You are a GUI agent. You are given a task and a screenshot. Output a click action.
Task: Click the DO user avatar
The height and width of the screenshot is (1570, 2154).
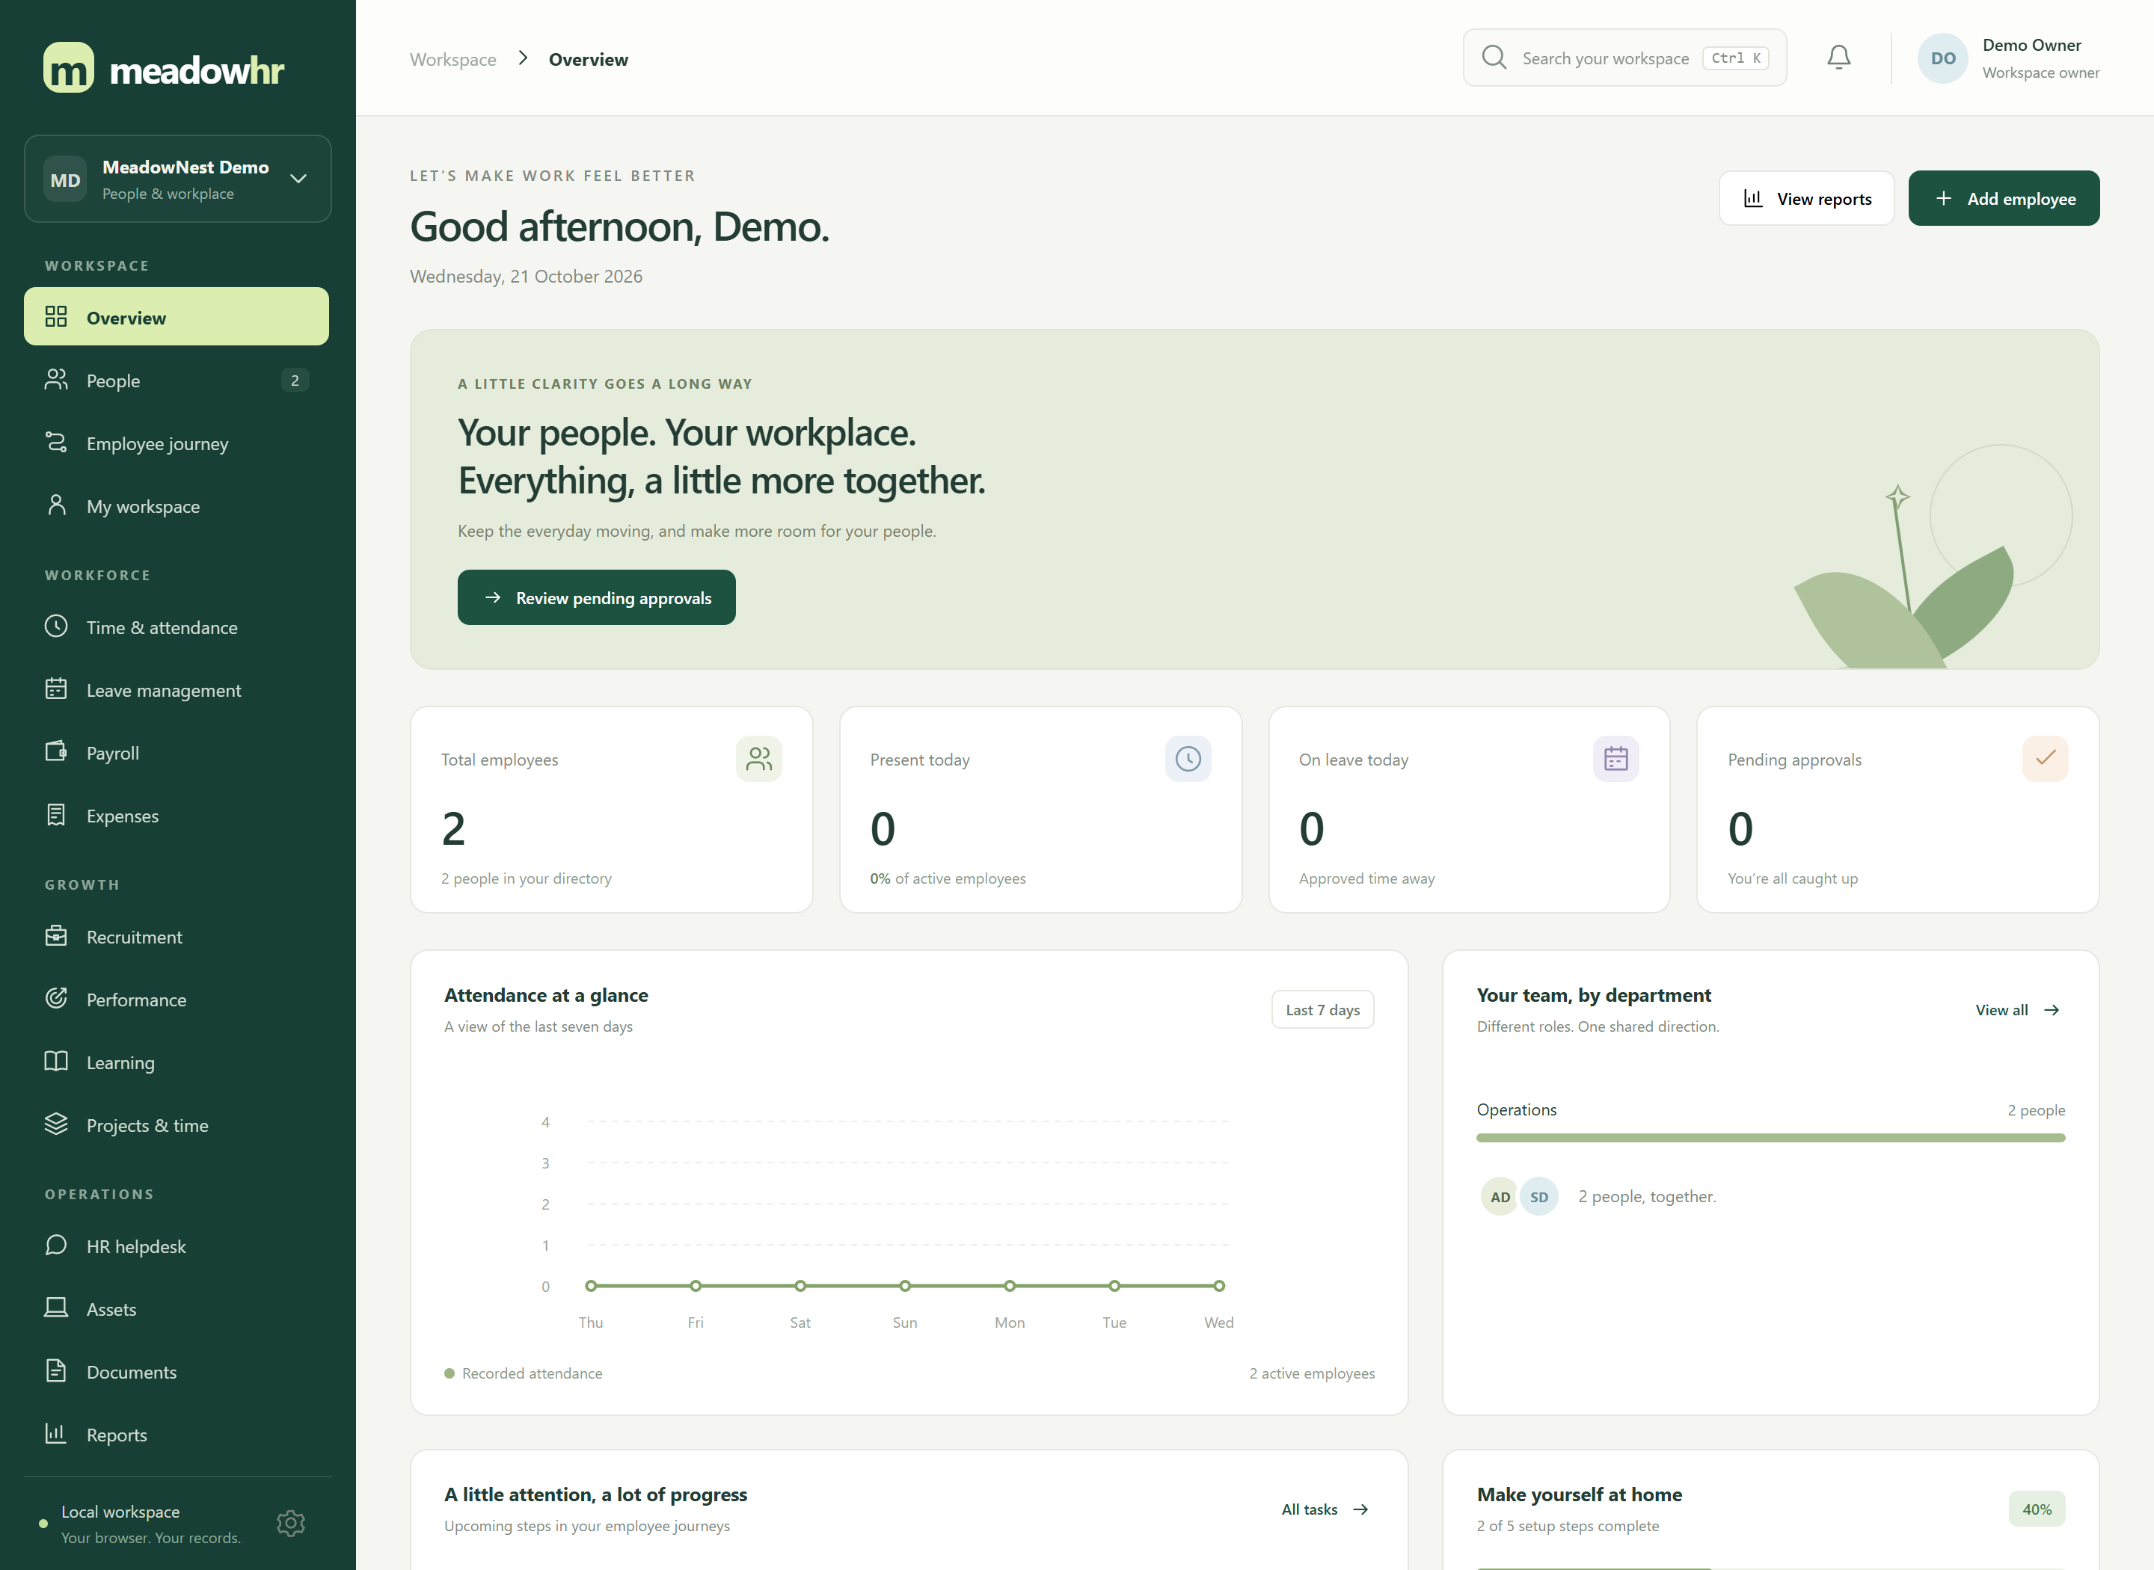coord(1942,58)
